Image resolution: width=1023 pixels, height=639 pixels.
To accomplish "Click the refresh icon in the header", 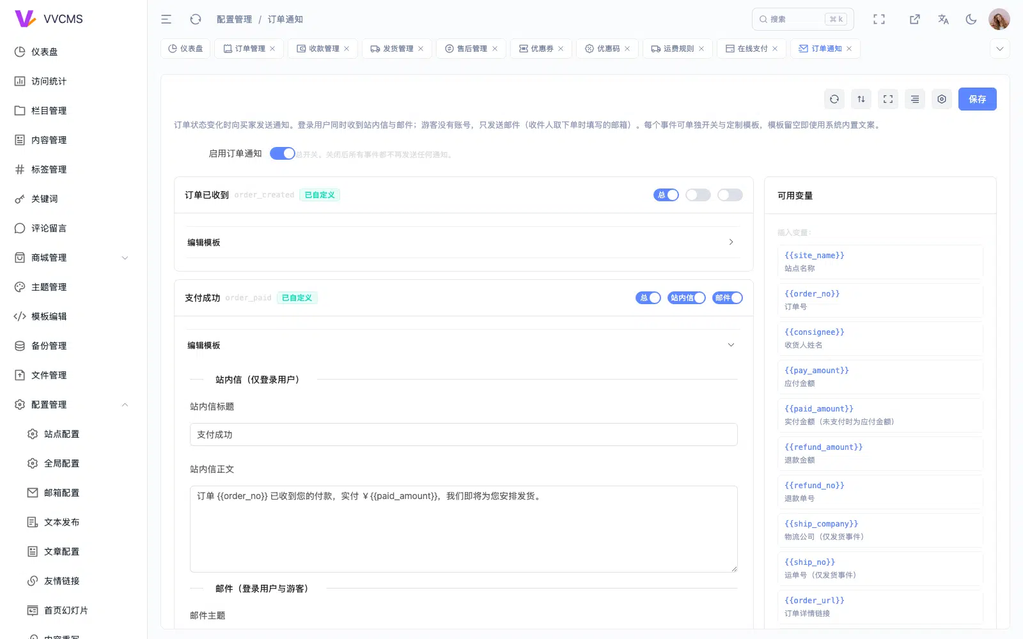I will pyautogui.click(x=196, y=19).
